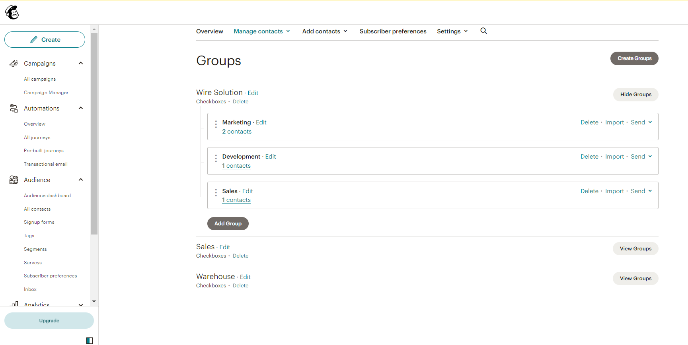The height and width of the screenshot is (345, 688).
Task: Collapse the Campaigns section chevron
Action: click(81, 64)
